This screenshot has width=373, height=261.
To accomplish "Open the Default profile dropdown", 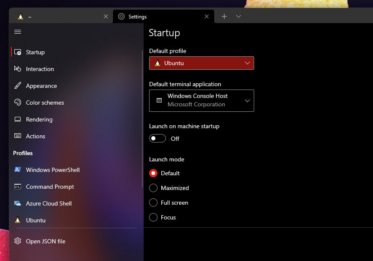I will pyautogui.click(x=202, y=63).
